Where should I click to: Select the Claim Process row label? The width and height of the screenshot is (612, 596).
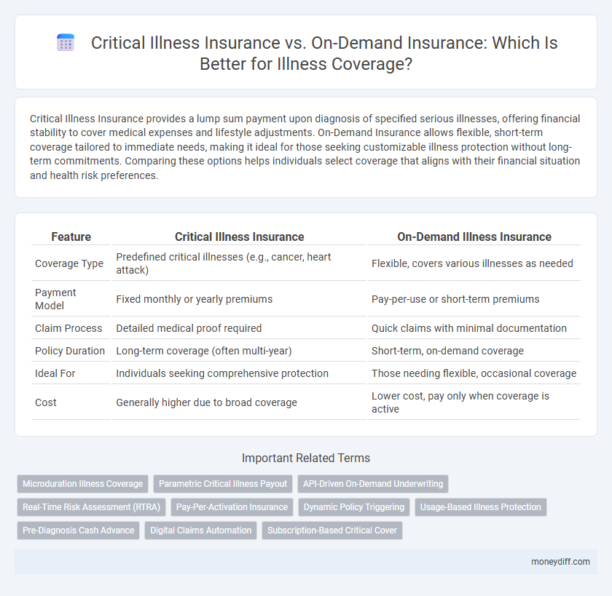coord(69,328)
